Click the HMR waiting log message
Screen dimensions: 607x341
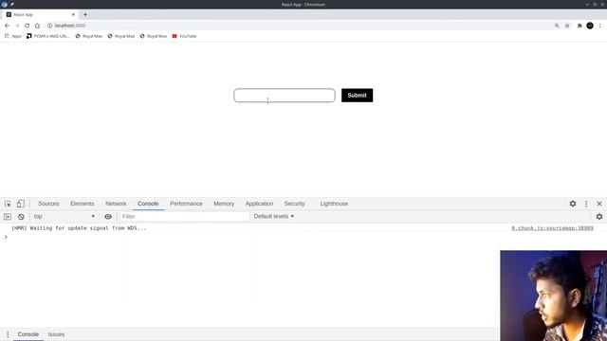[x=79, y=228]
